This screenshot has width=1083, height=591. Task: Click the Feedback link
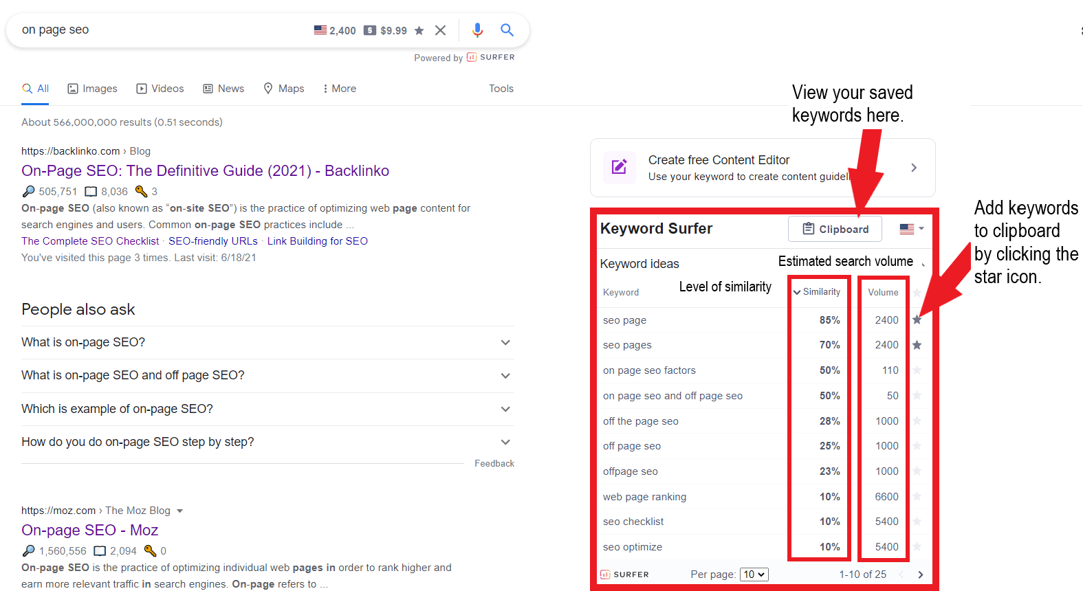click(x=494, y=464)
